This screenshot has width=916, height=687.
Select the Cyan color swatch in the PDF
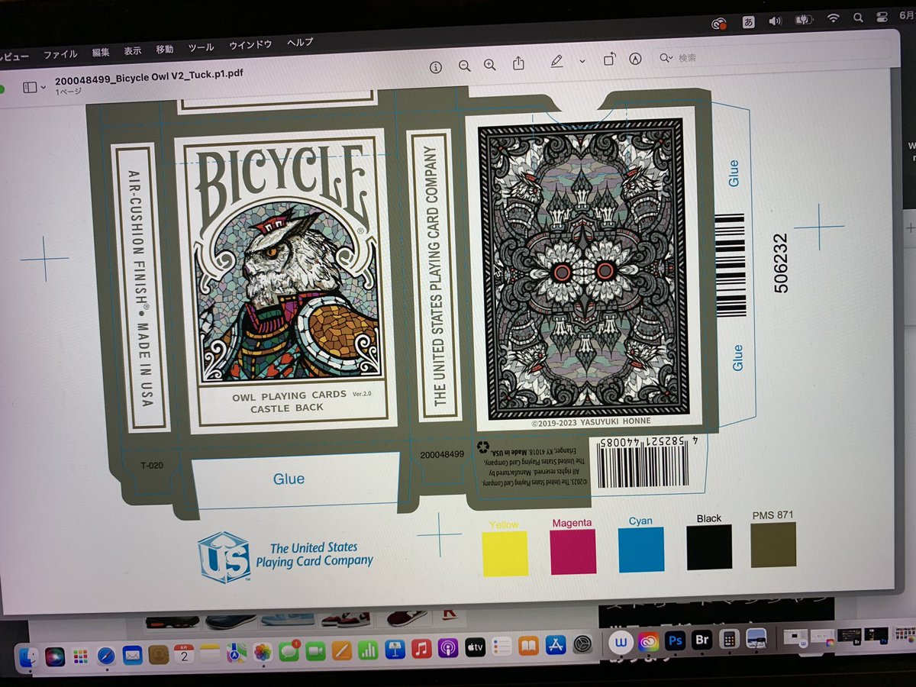(641, 549)
